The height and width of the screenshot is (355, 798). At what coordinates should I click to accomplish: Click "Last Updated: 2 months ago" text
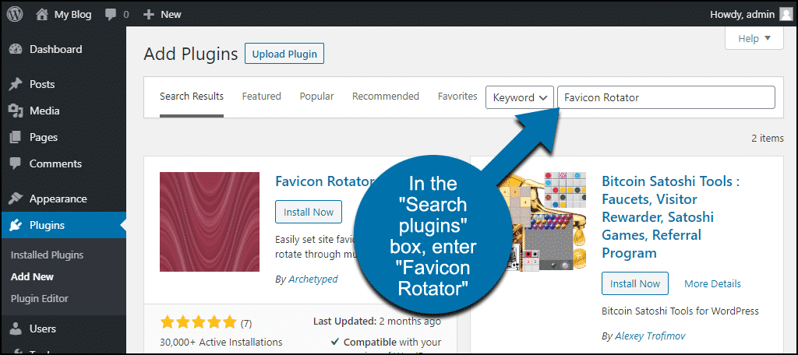[377, 322]
